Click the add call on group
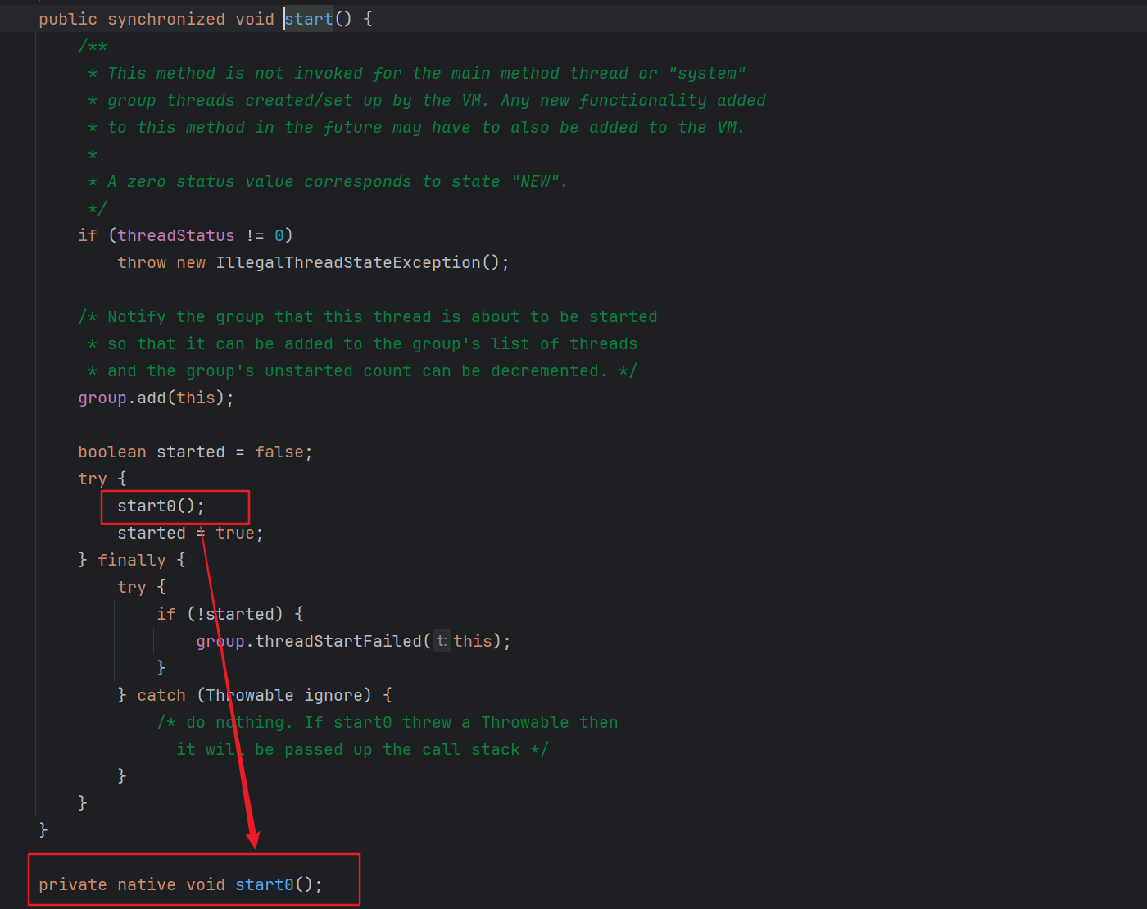1147x909 pixels. (151, 398)
